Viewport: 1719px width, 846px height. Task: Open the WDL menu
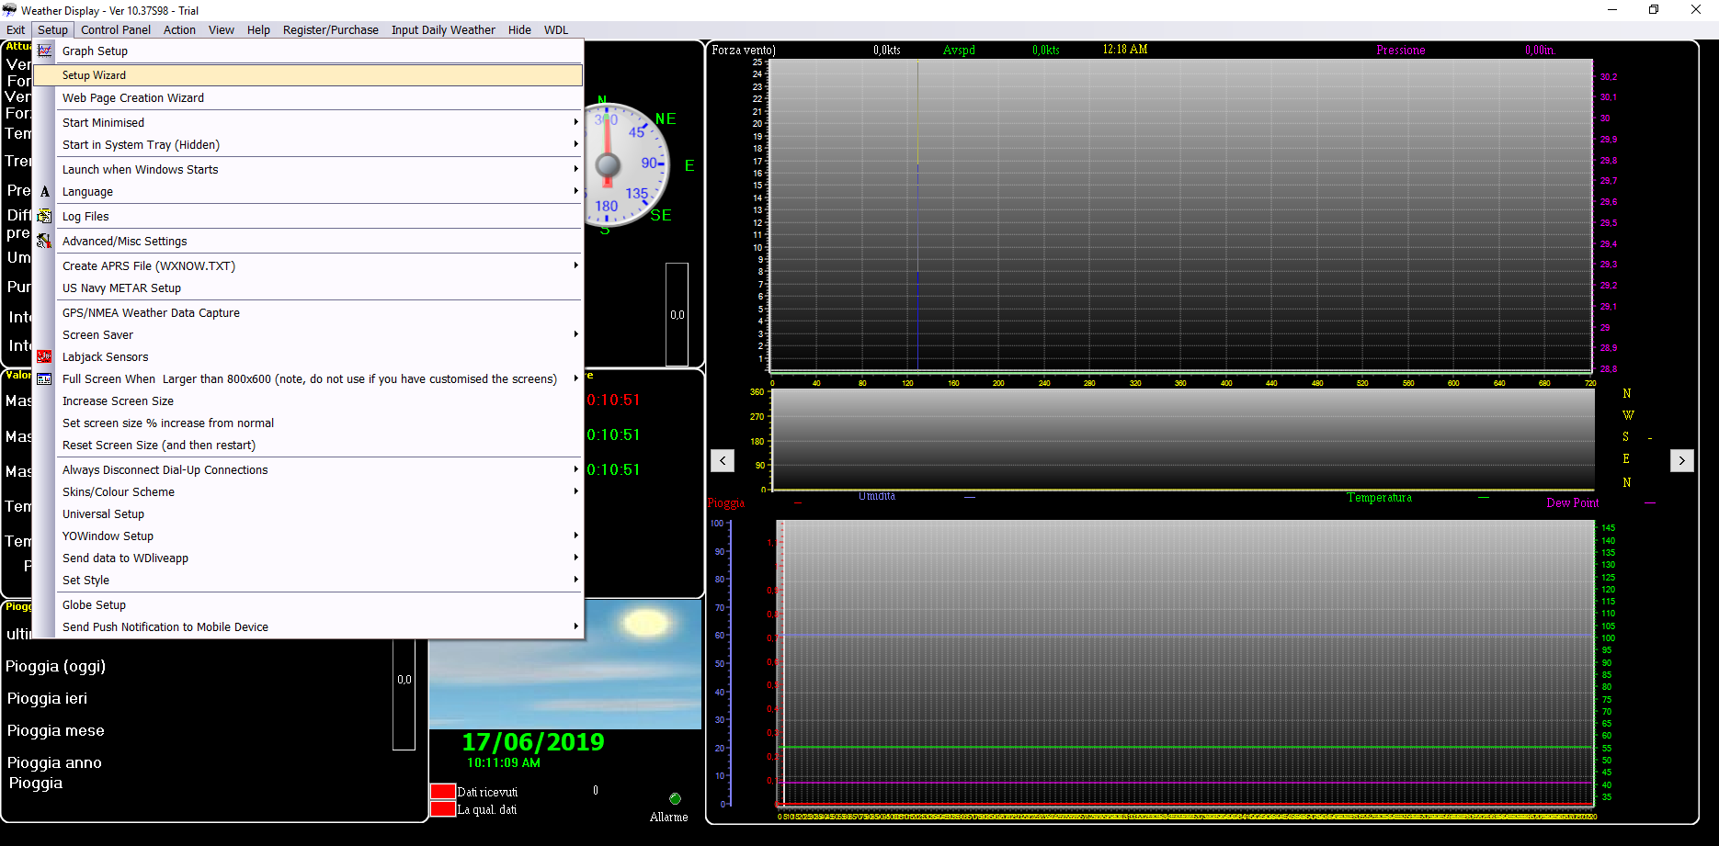(x=556, y=29)
